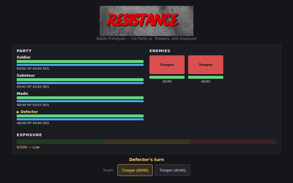The width and height of the screenshot is (293, 183).
Task: Select the Defector party member name
Action: [29, 112]
